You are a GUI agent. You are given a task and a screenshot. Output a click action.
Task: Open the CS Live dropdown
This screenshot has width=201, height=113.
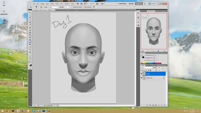coord(153,4)
